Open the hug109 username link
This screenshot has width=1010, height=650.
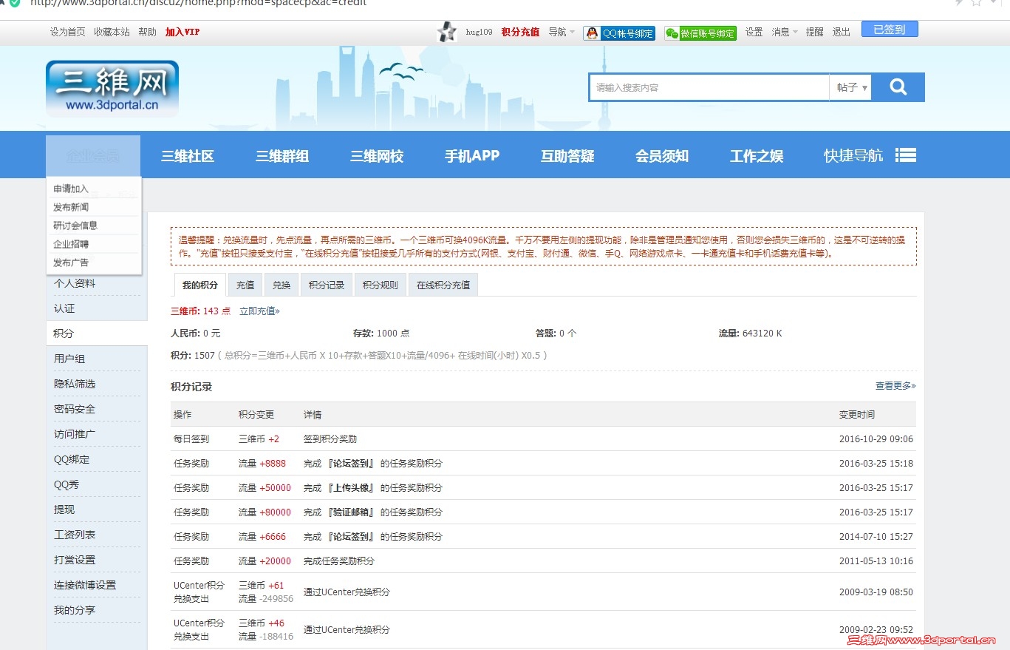479,32
